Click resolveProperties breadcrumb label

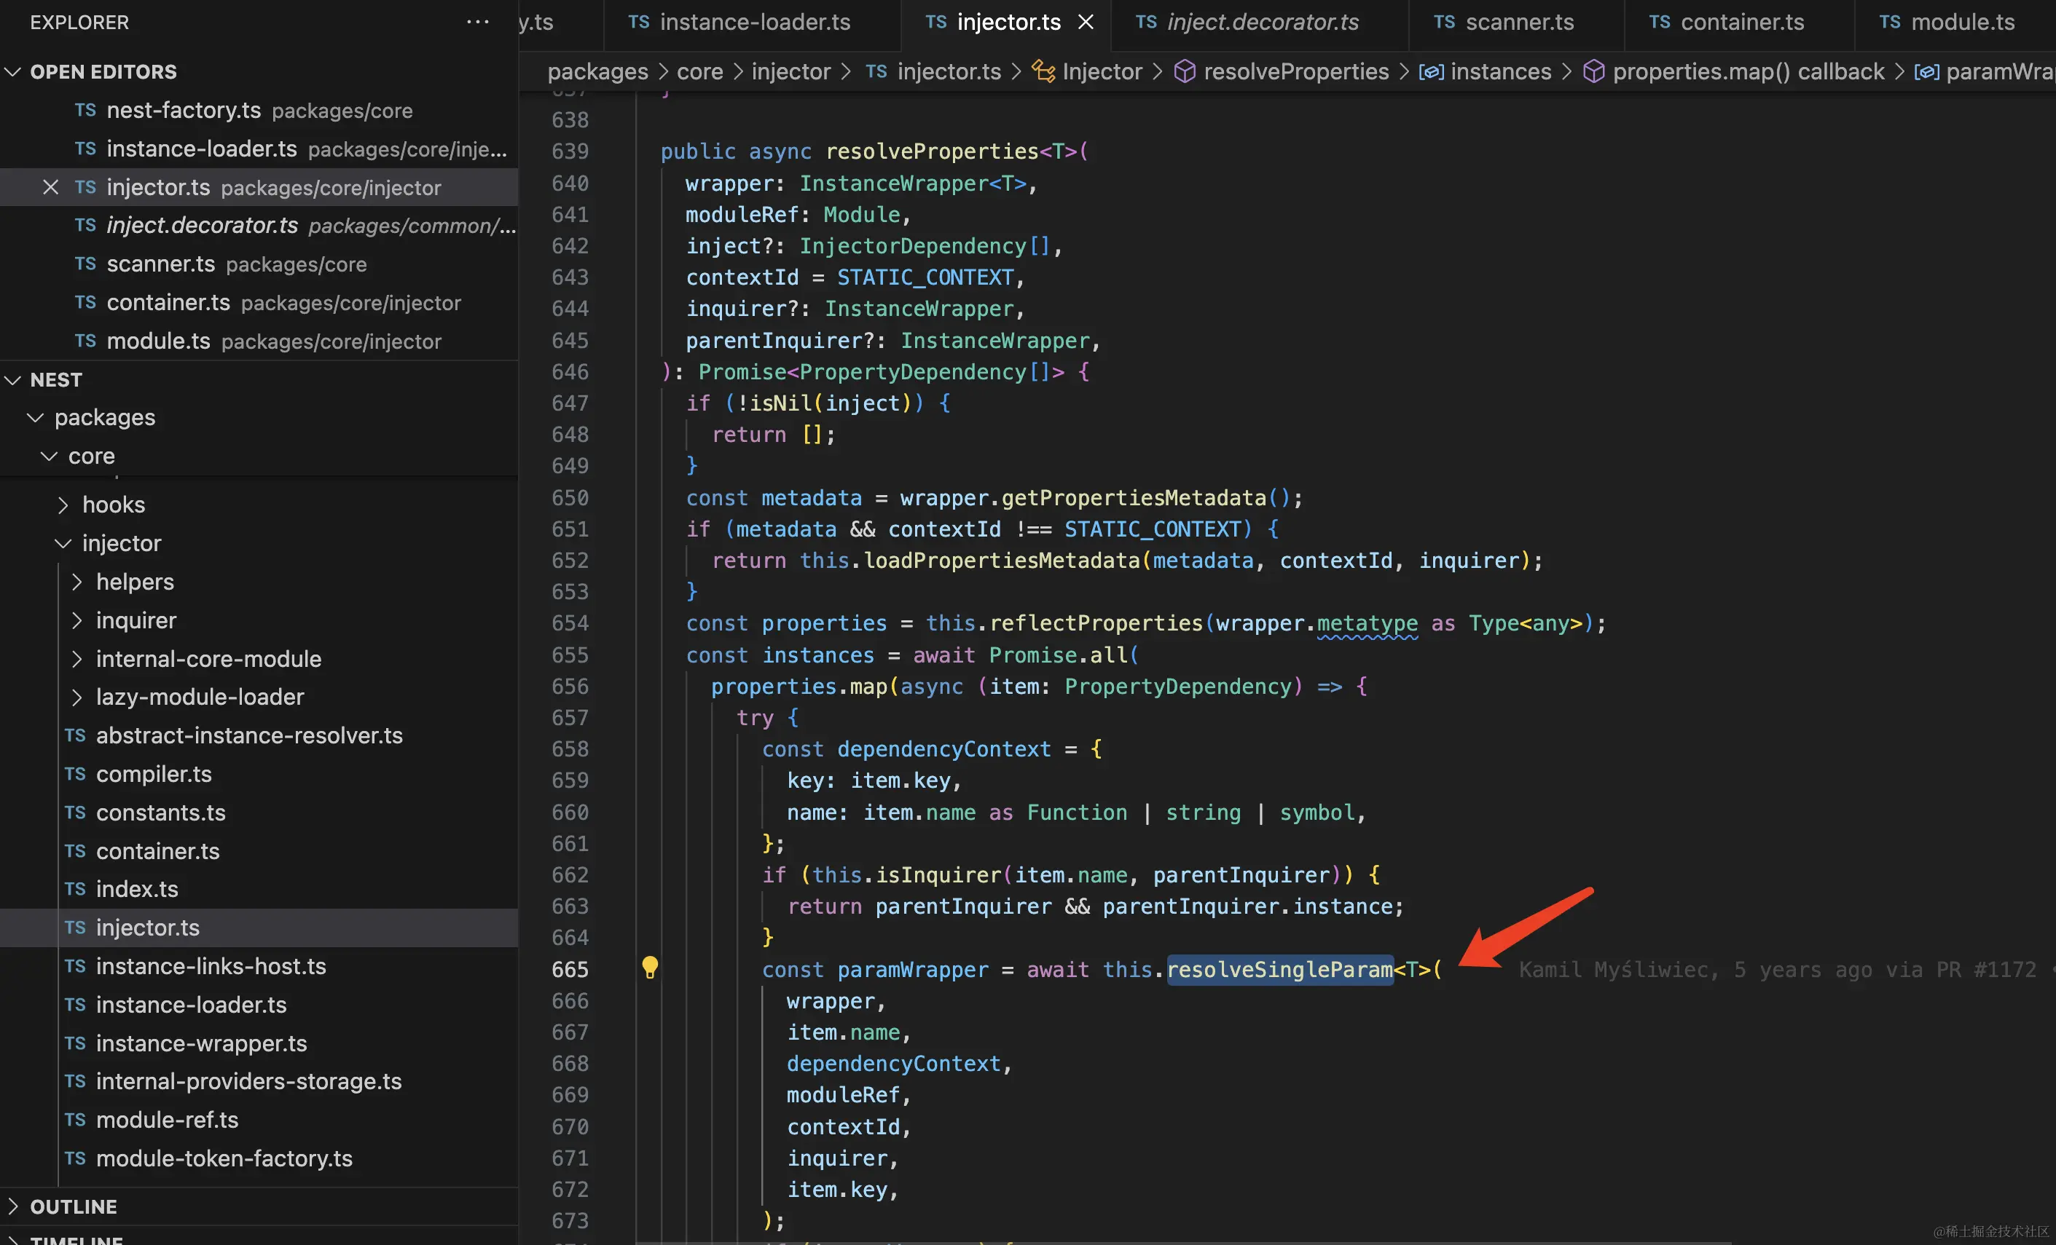(1296, 71)
